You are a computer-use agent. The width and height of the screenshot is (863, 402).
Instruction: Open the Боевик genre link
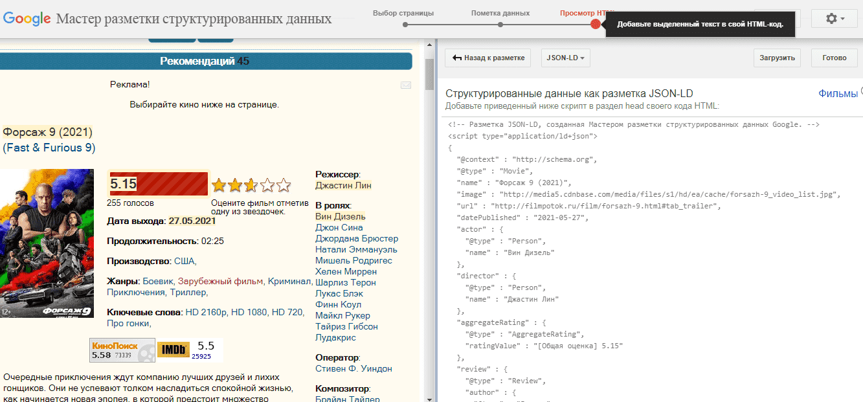pos(158,281)
